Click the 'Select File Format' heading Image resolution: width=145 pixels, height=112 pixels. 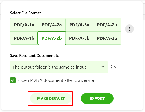pyautogui.click(x=25, y=13)
